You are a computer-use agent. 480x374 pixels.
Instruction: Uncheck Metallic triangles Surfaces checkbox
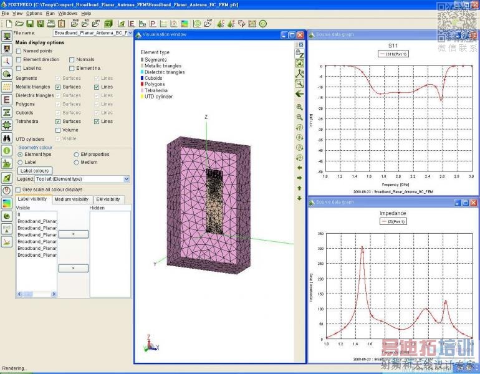tap(58, 87)
